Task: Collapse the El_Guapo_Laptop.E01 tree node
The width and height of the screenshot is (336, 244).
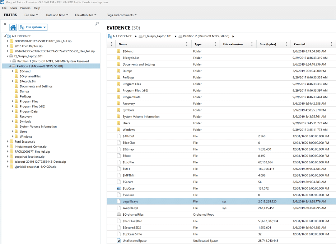Action: pos(8,56)
